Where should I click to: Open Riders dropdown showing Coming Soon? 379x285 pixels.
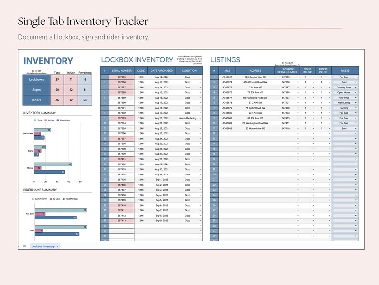coord(356,88)
